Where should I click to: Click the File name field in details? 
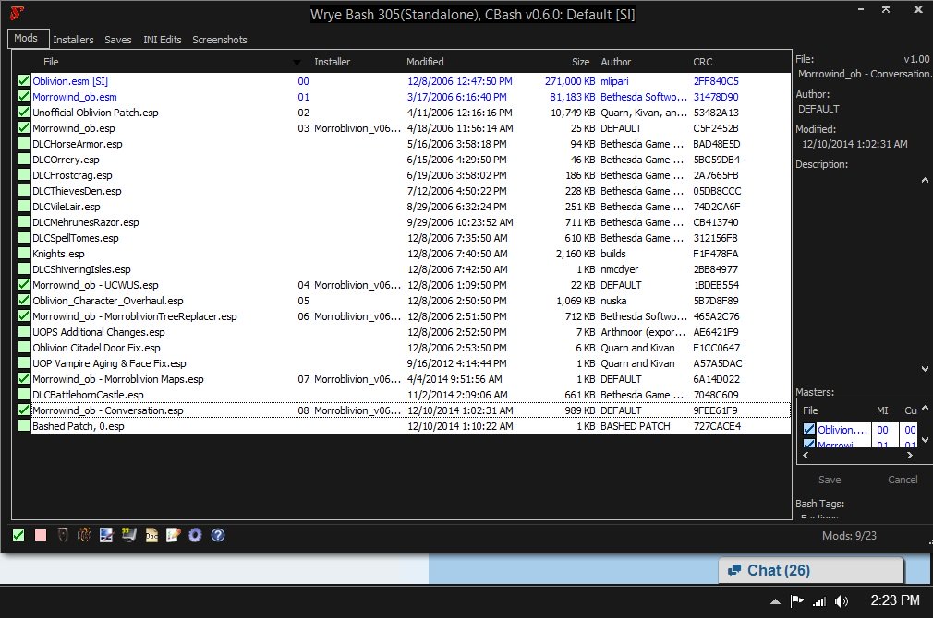[864, 74]
